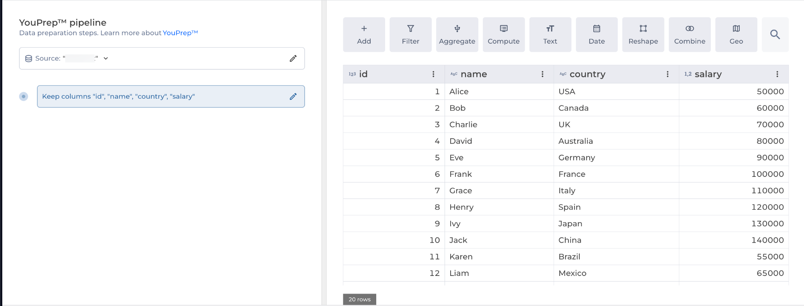Open the Filter step menu

(x=410, y=34)
